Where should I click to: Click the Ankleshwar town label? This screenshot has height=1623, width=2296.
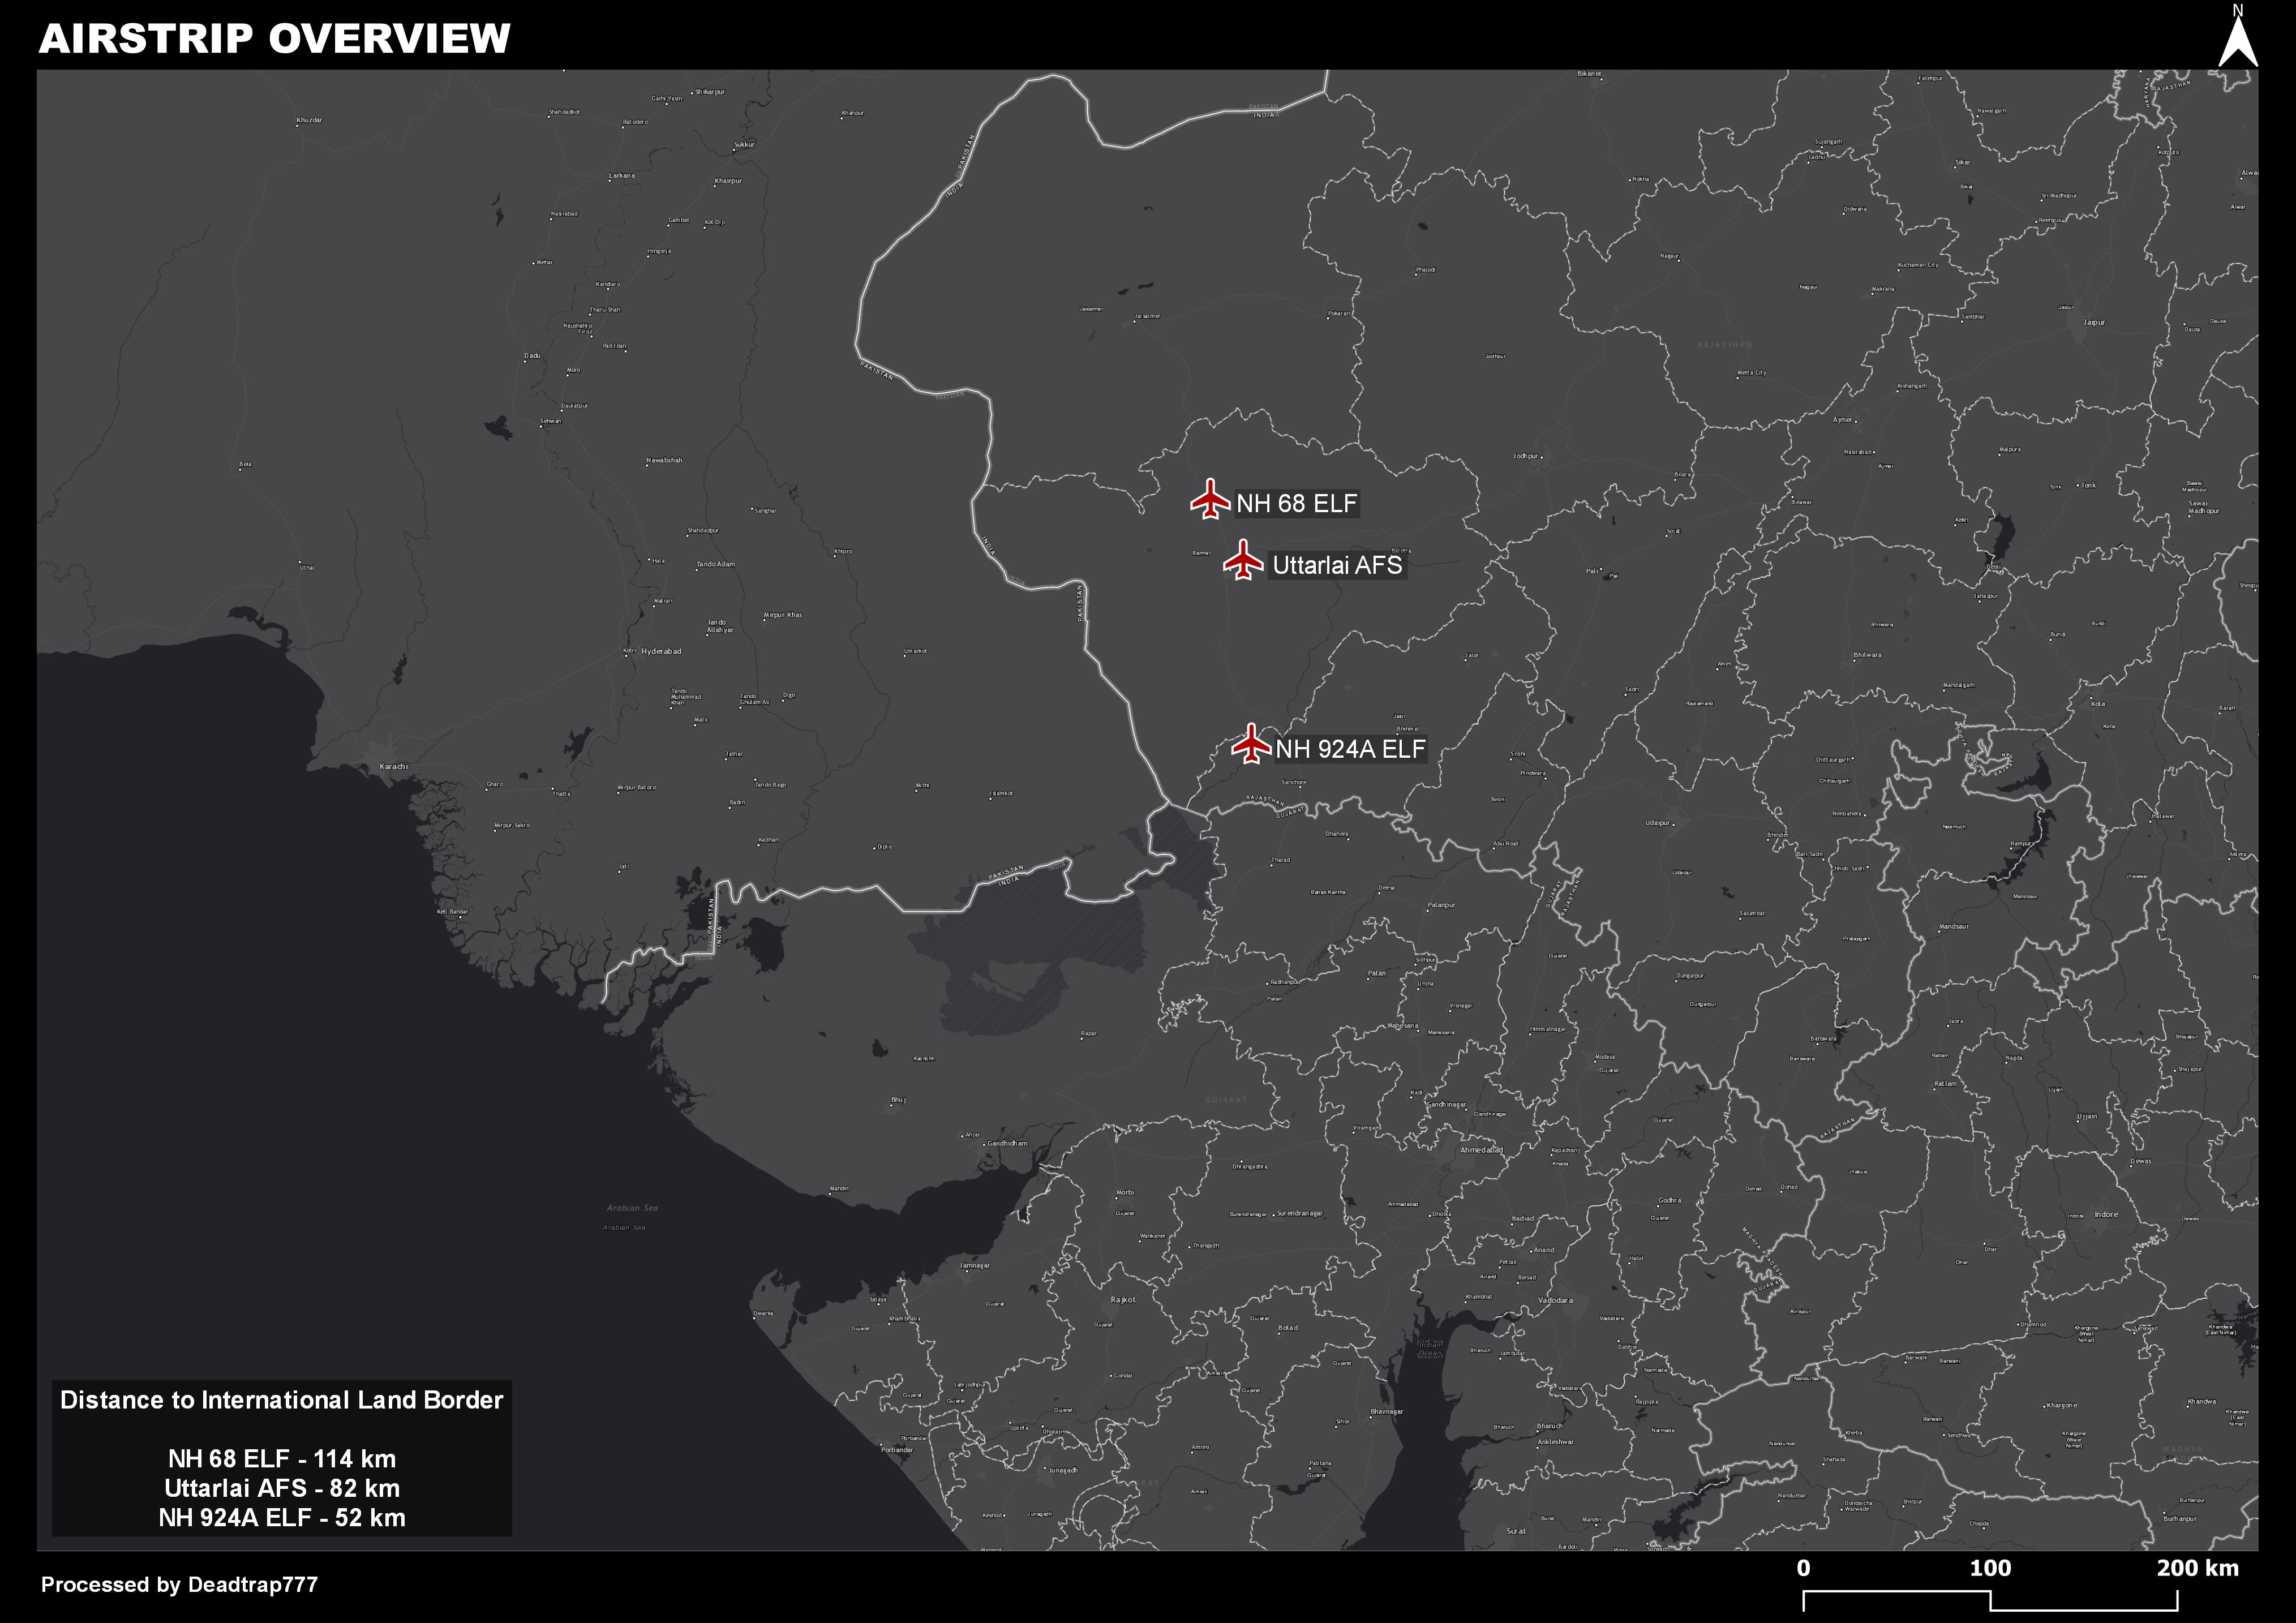pyautogui.click(x=1555, y=1442)
